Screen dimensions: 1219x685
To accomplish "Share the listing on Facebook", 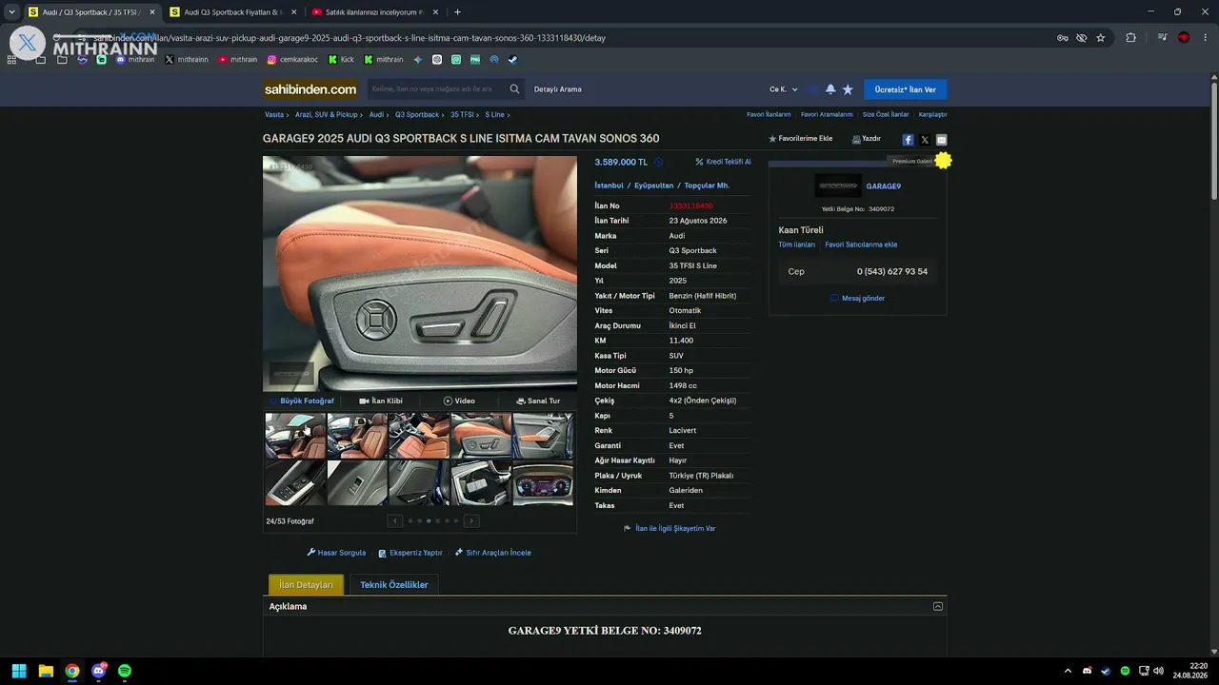I will coord(908,140).
